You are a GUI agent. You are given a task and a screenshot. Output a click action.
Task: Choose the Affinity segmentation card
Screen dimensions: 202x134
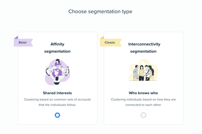coord(58,78)
